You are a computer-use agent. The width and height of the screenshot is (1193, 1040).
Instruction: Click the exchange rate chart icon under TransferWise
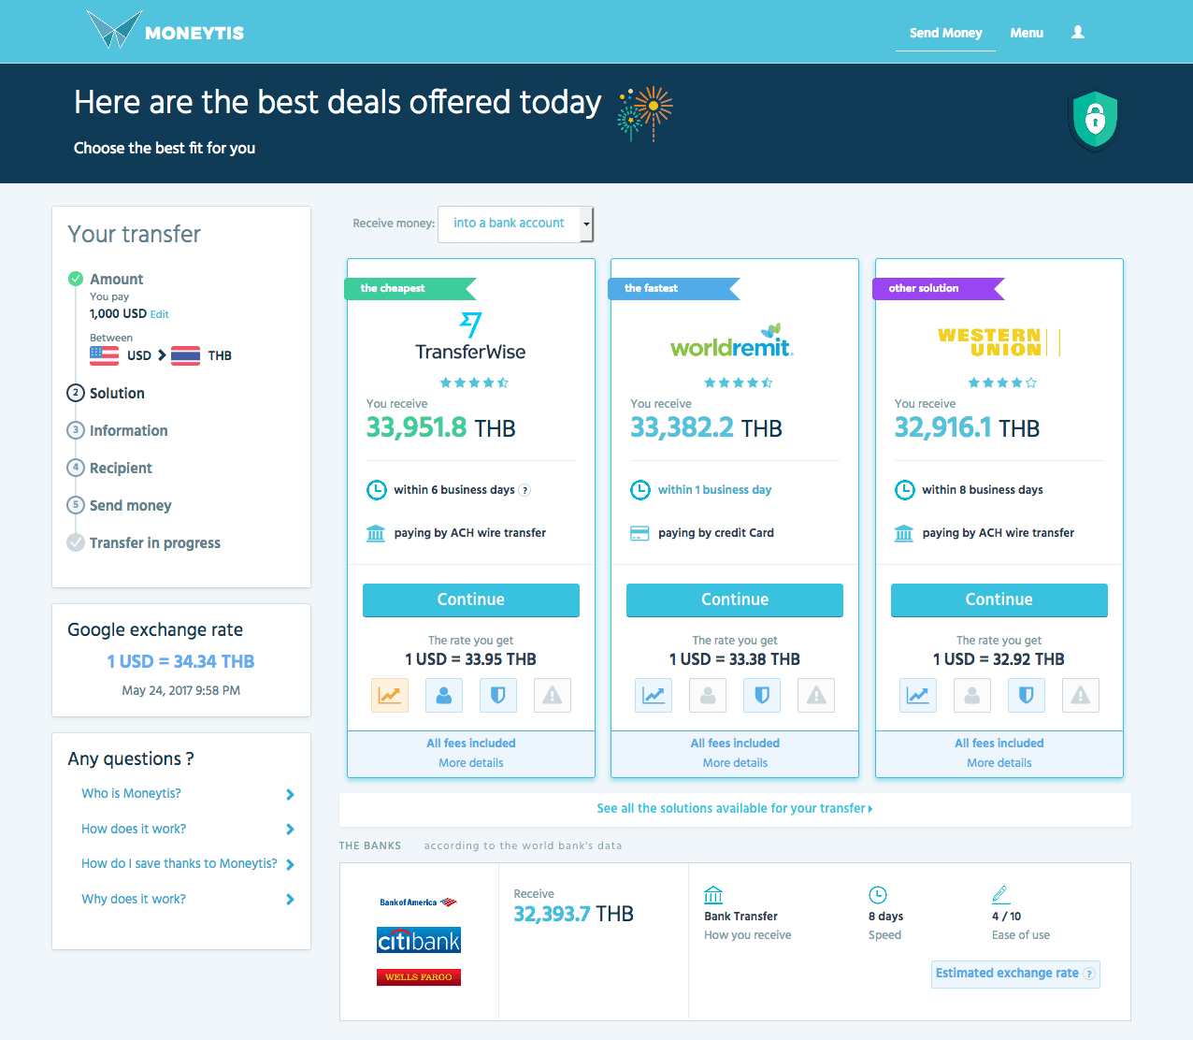point(390,695)
